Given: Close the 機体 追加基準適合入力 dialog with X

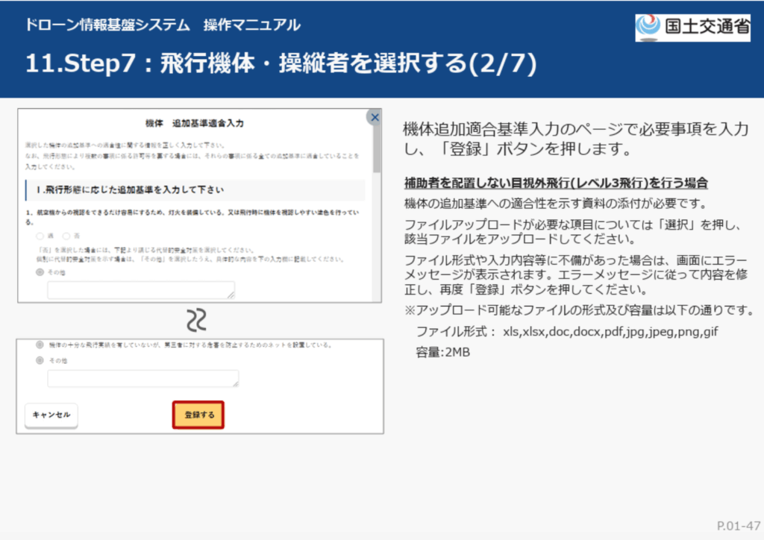Looking at the screenshot, I should coord(375,116).
